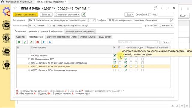Select row ОМТО, Запчасти МЛО, Назначение термометра
Screen dimensions: 192x108
point(93,70)
